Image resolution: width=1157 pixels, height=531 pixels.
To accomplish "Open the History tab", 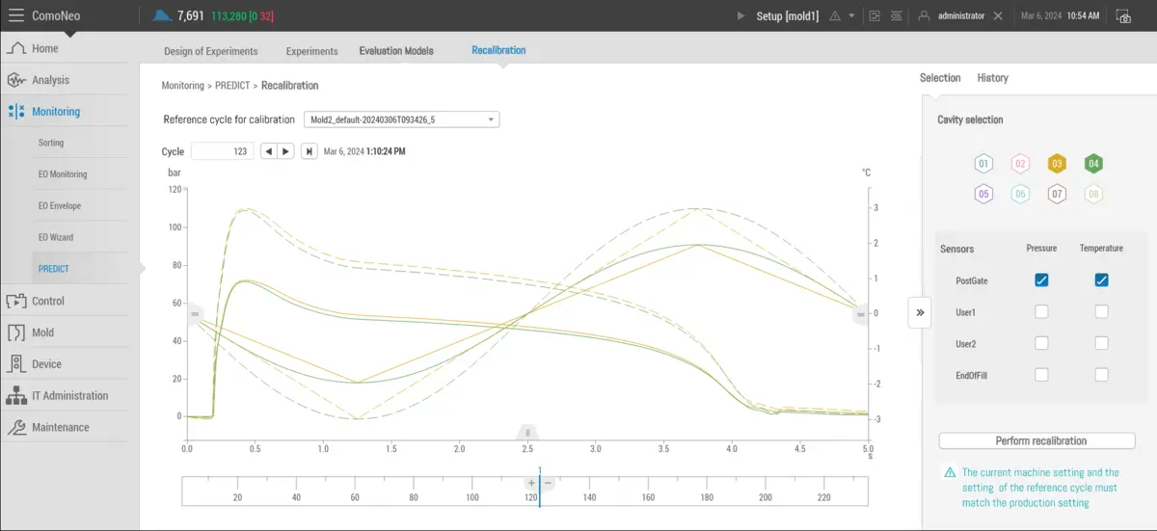I will pyautogui.click(x=992, y=78).
